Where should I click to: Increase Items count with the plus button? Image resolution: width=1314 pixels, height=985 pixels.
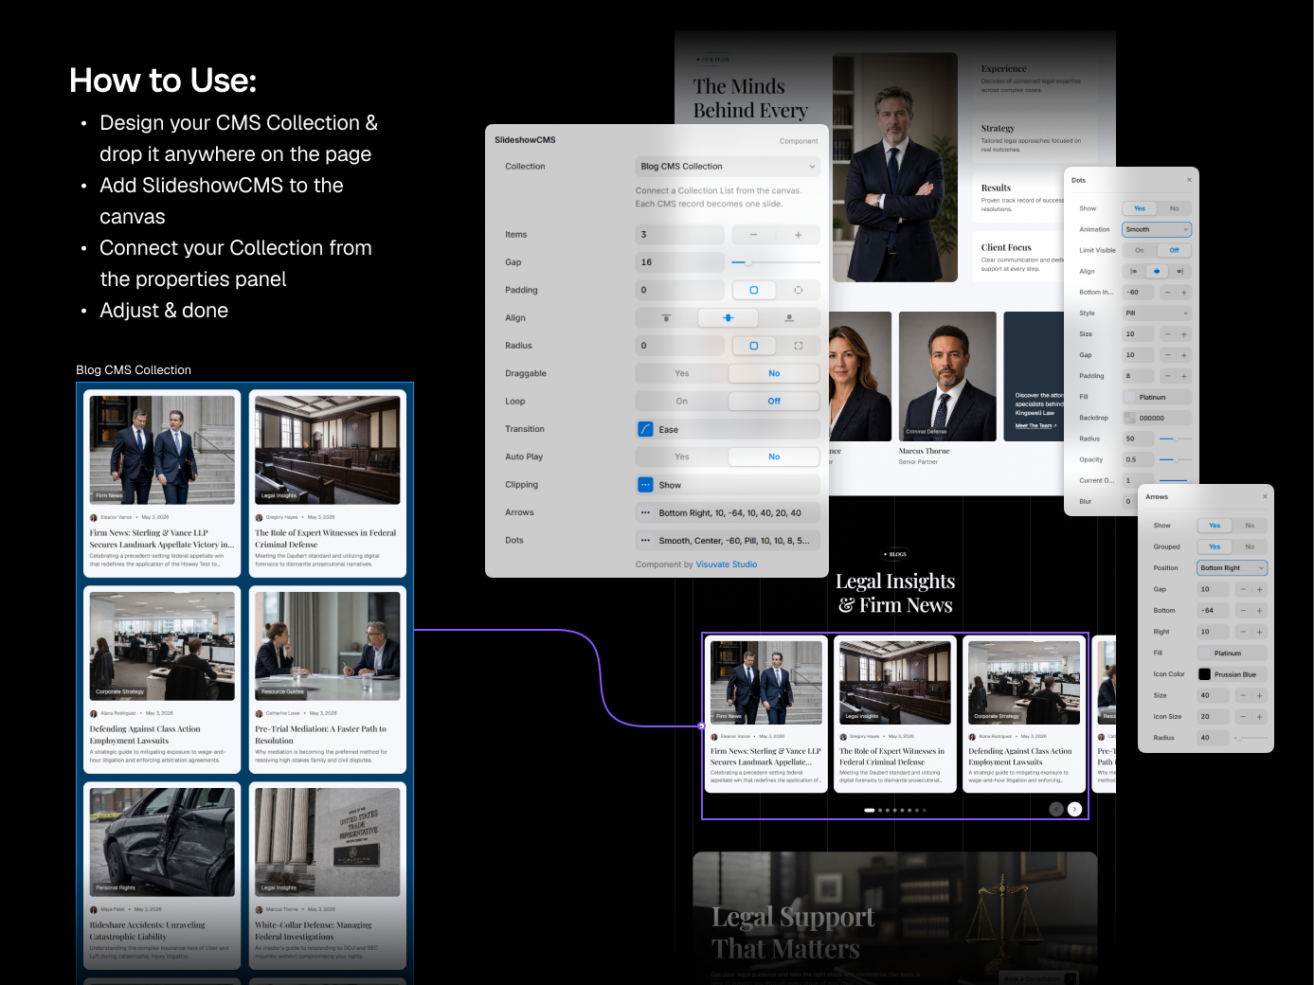coord(798,235)
